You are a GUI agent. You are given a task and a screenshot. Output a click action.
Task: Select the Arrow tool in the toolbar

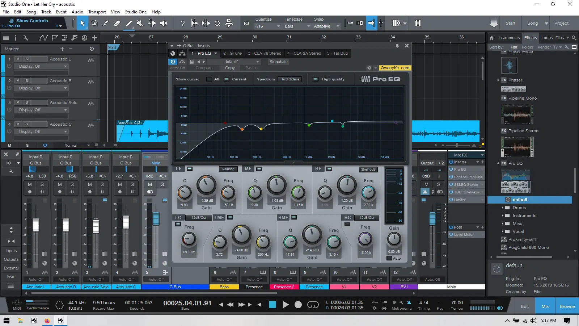click(x=83, y=23)
